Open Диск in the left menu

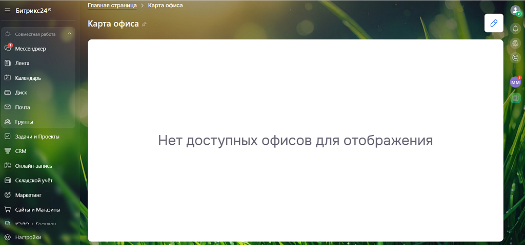click(21, 93)
